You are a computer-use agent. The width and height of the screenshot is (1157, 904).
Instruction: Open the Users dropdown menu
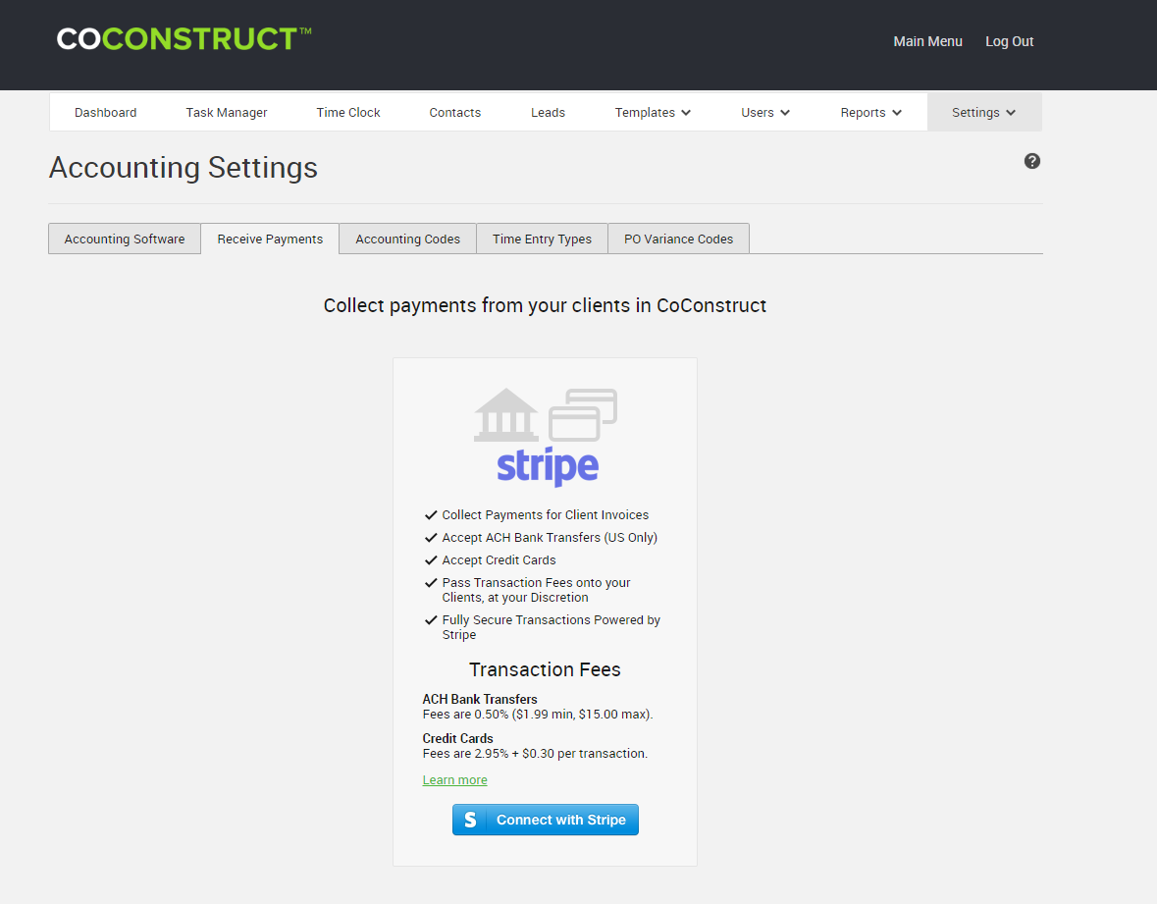pos(764,112)
